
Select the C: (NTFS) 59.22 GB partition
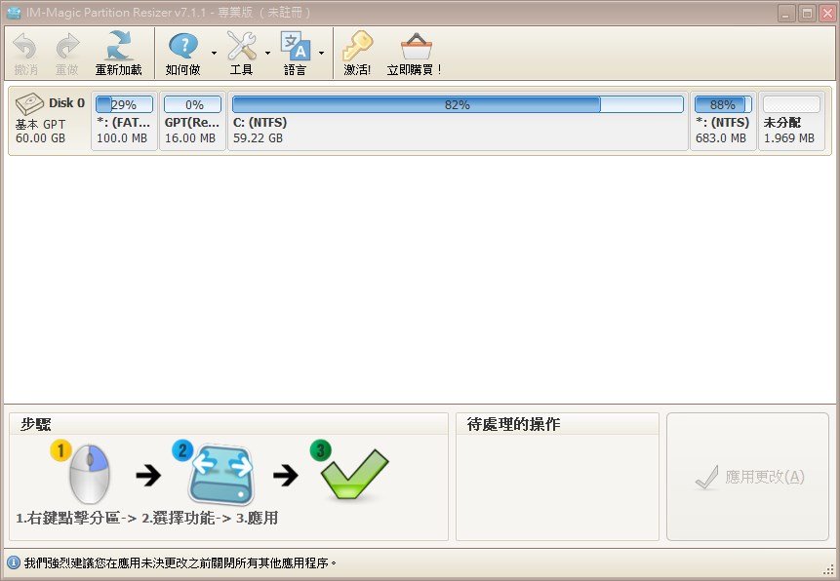(x=458, y=121)
